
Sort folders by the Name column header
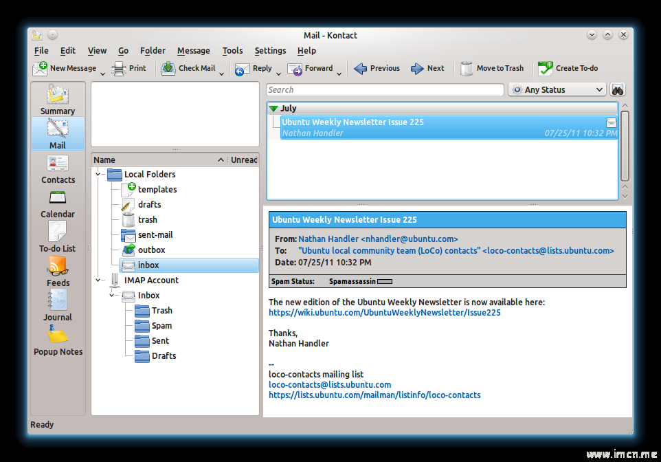click(158, 160)
